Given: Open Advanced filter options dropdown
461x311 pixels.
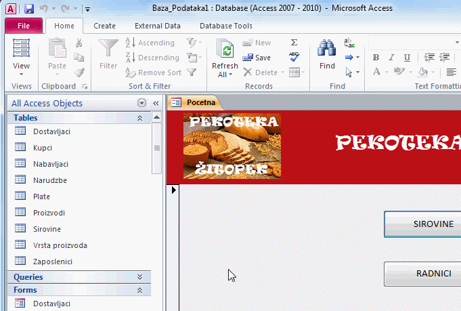Looking at the screenshot, I should pos(194,58).
